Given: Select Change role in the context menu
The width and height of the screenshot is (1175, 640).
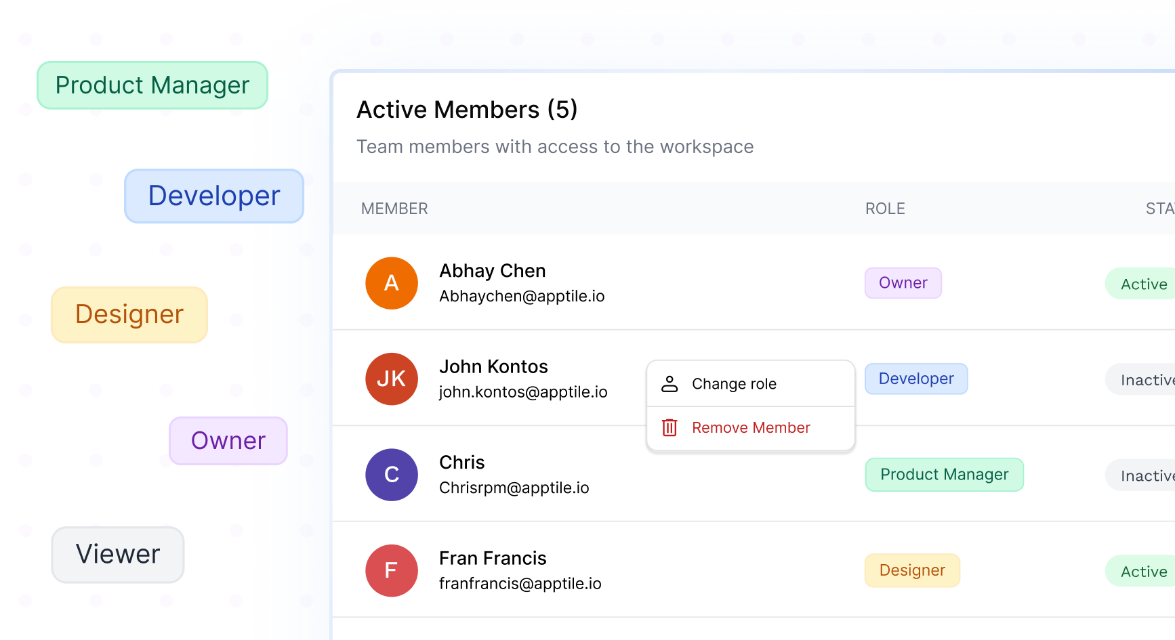Looking at the screenshot, I should (751, 384).
